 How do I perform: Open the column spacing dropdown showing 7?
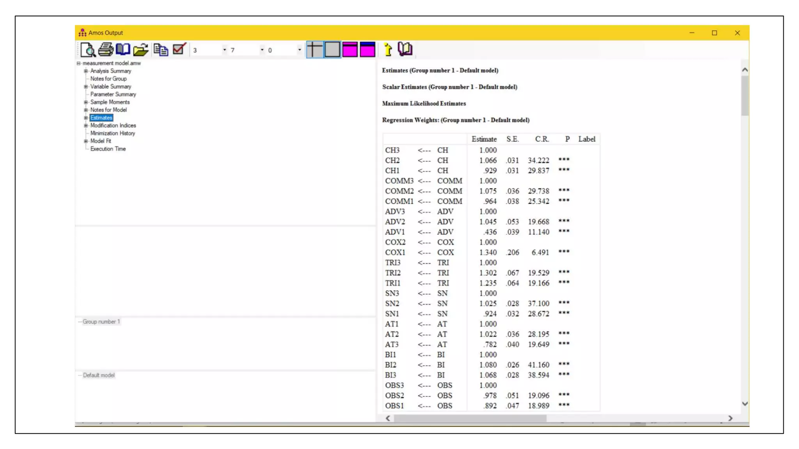tap(262, 50)
